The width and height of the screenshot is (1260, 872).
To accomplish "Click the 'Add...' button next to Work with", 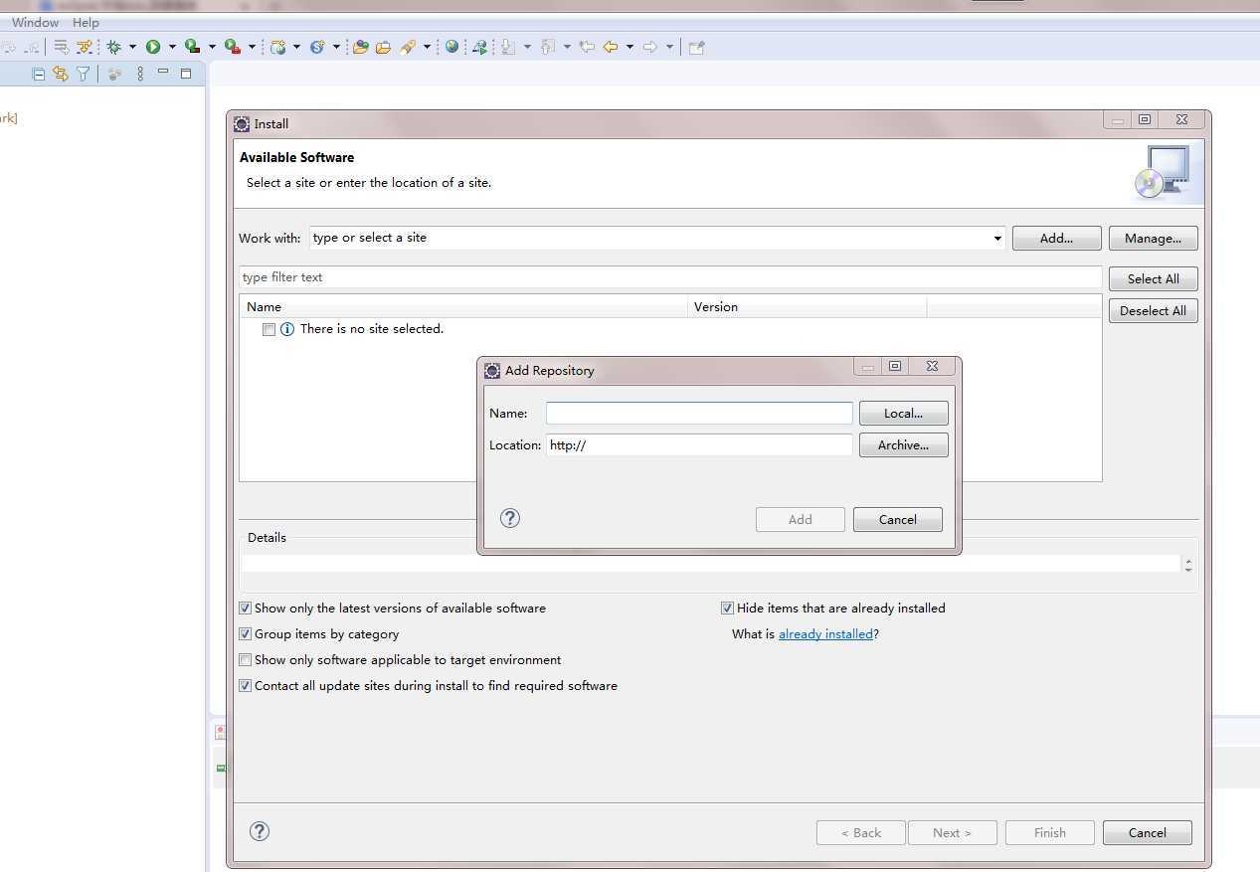I will [1056, 239].
